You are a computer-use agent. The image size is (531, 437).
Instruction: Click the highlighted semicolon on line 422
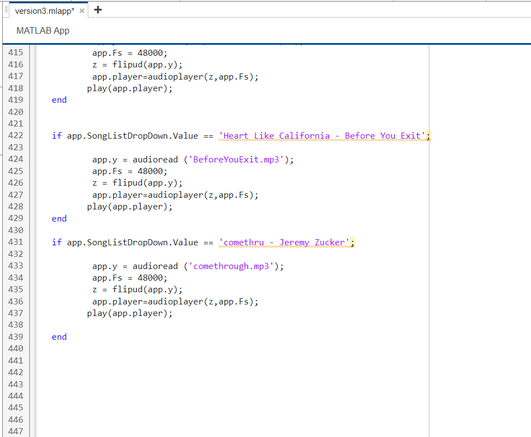(x=428, y=136)
